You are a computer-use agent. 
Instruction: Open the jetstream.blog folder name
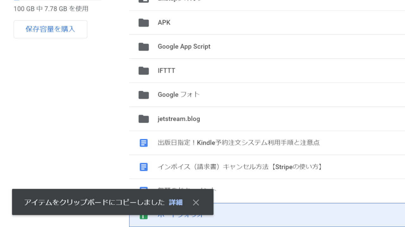coord(179,119)
